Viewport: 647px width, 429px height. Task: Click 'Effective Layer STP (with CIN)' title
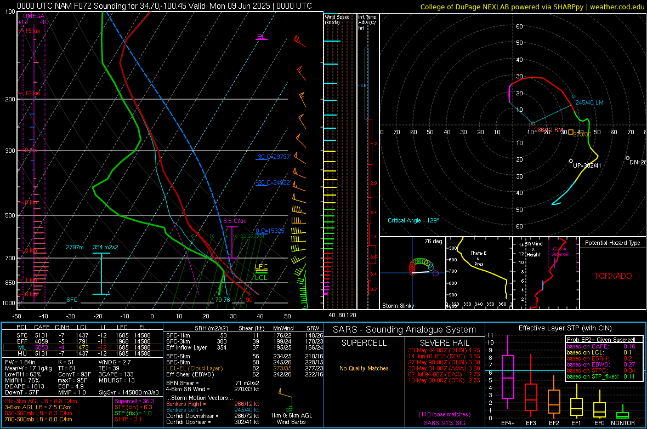[565, 328]
